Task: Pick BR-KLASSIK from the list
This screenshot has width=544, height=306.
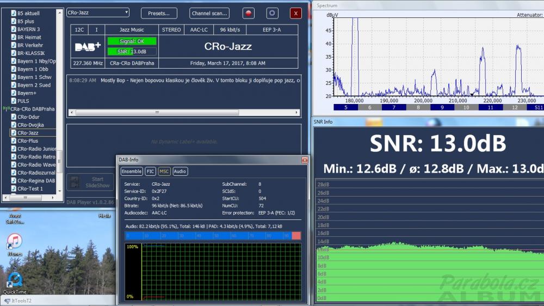Action: coord(31,53)
